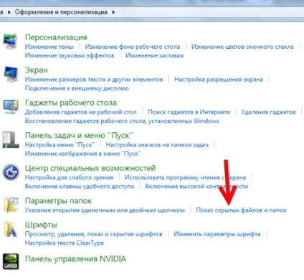This screenshot has width=304, height=280.
Task: Open Панель управления NVIDIA
Action: point(75,259)
